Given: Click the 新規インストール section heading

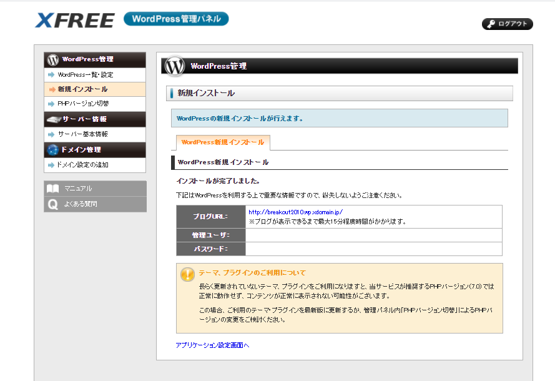Looking at the screenshot, I should click(x=340, y=93).
